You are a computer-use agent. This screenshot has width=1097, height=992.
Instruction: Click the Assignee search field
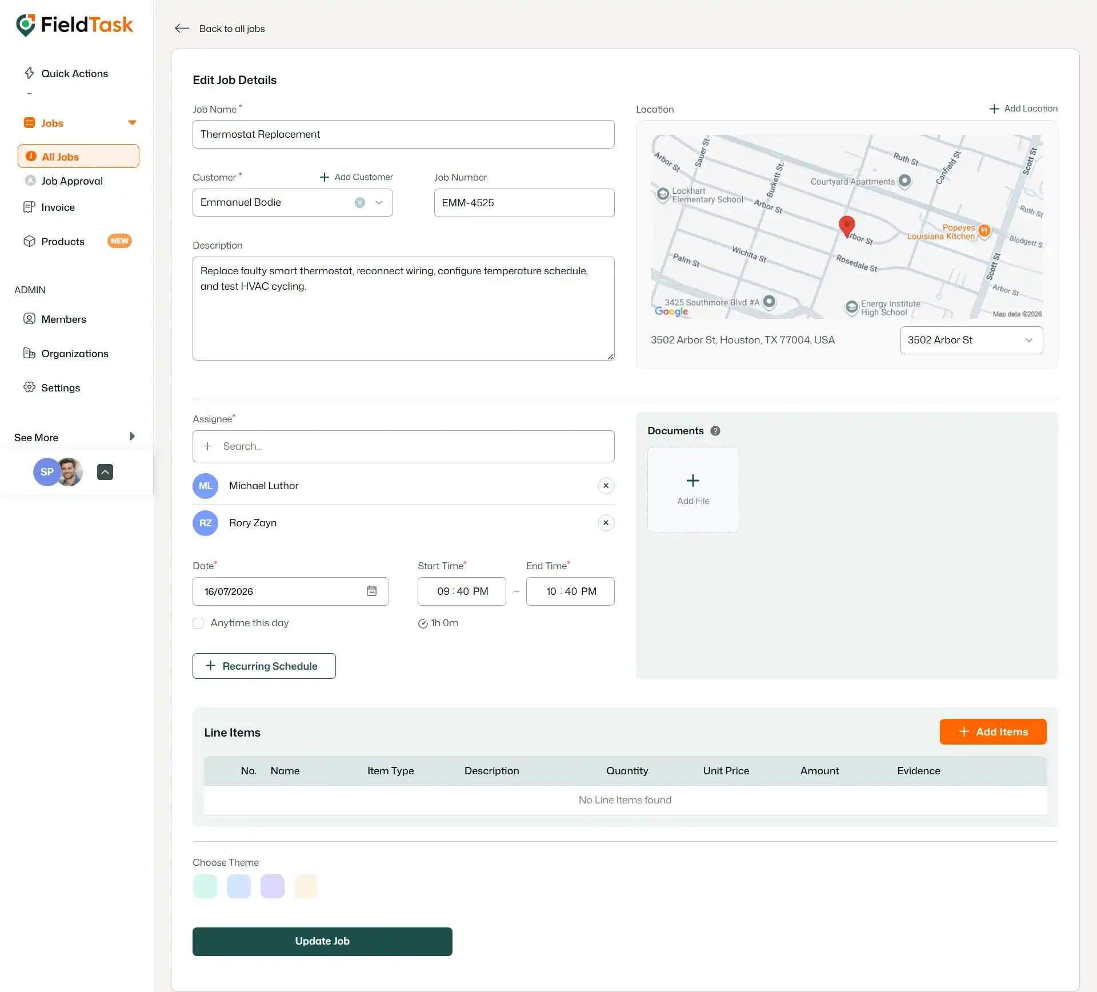tap(403, 446)
